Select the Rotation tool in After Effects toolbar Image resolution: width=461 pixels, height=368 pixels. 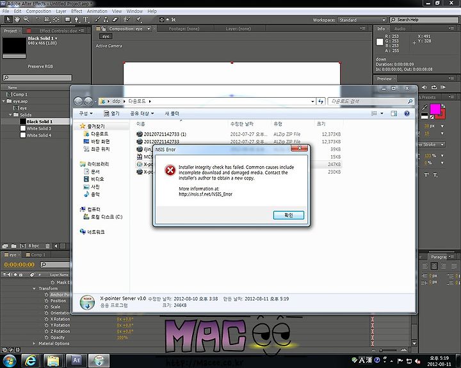[37, 19]
